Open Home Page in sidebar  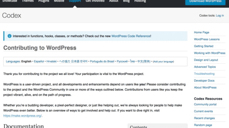point(202,32)
